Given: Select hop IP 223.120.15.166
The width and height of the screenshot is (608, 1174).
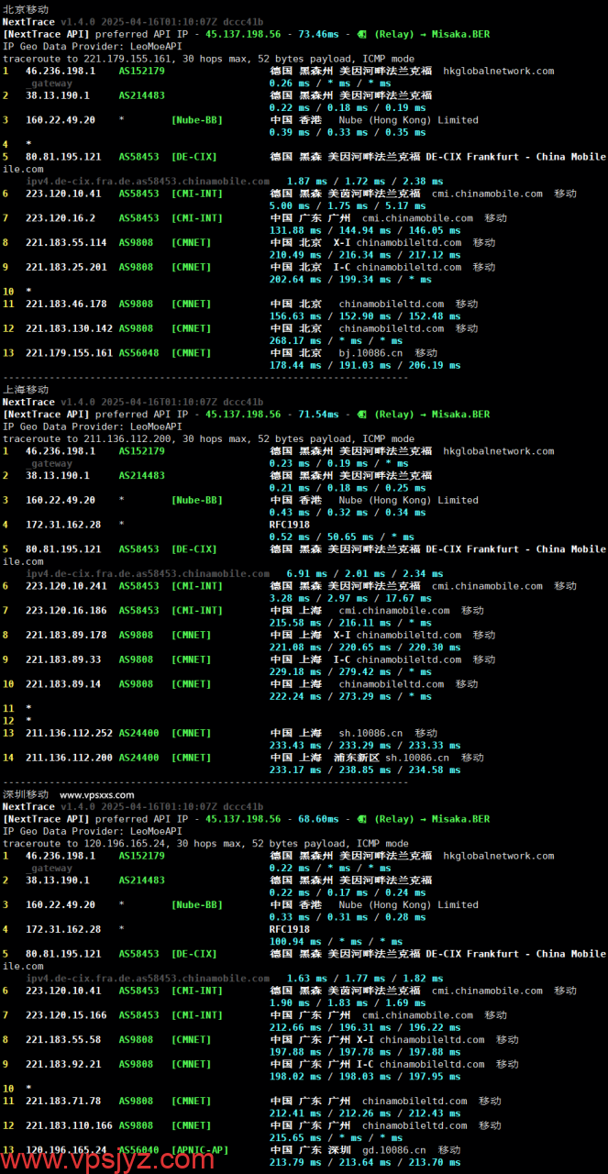Looking at the screenshot, I should point(66,1015).
